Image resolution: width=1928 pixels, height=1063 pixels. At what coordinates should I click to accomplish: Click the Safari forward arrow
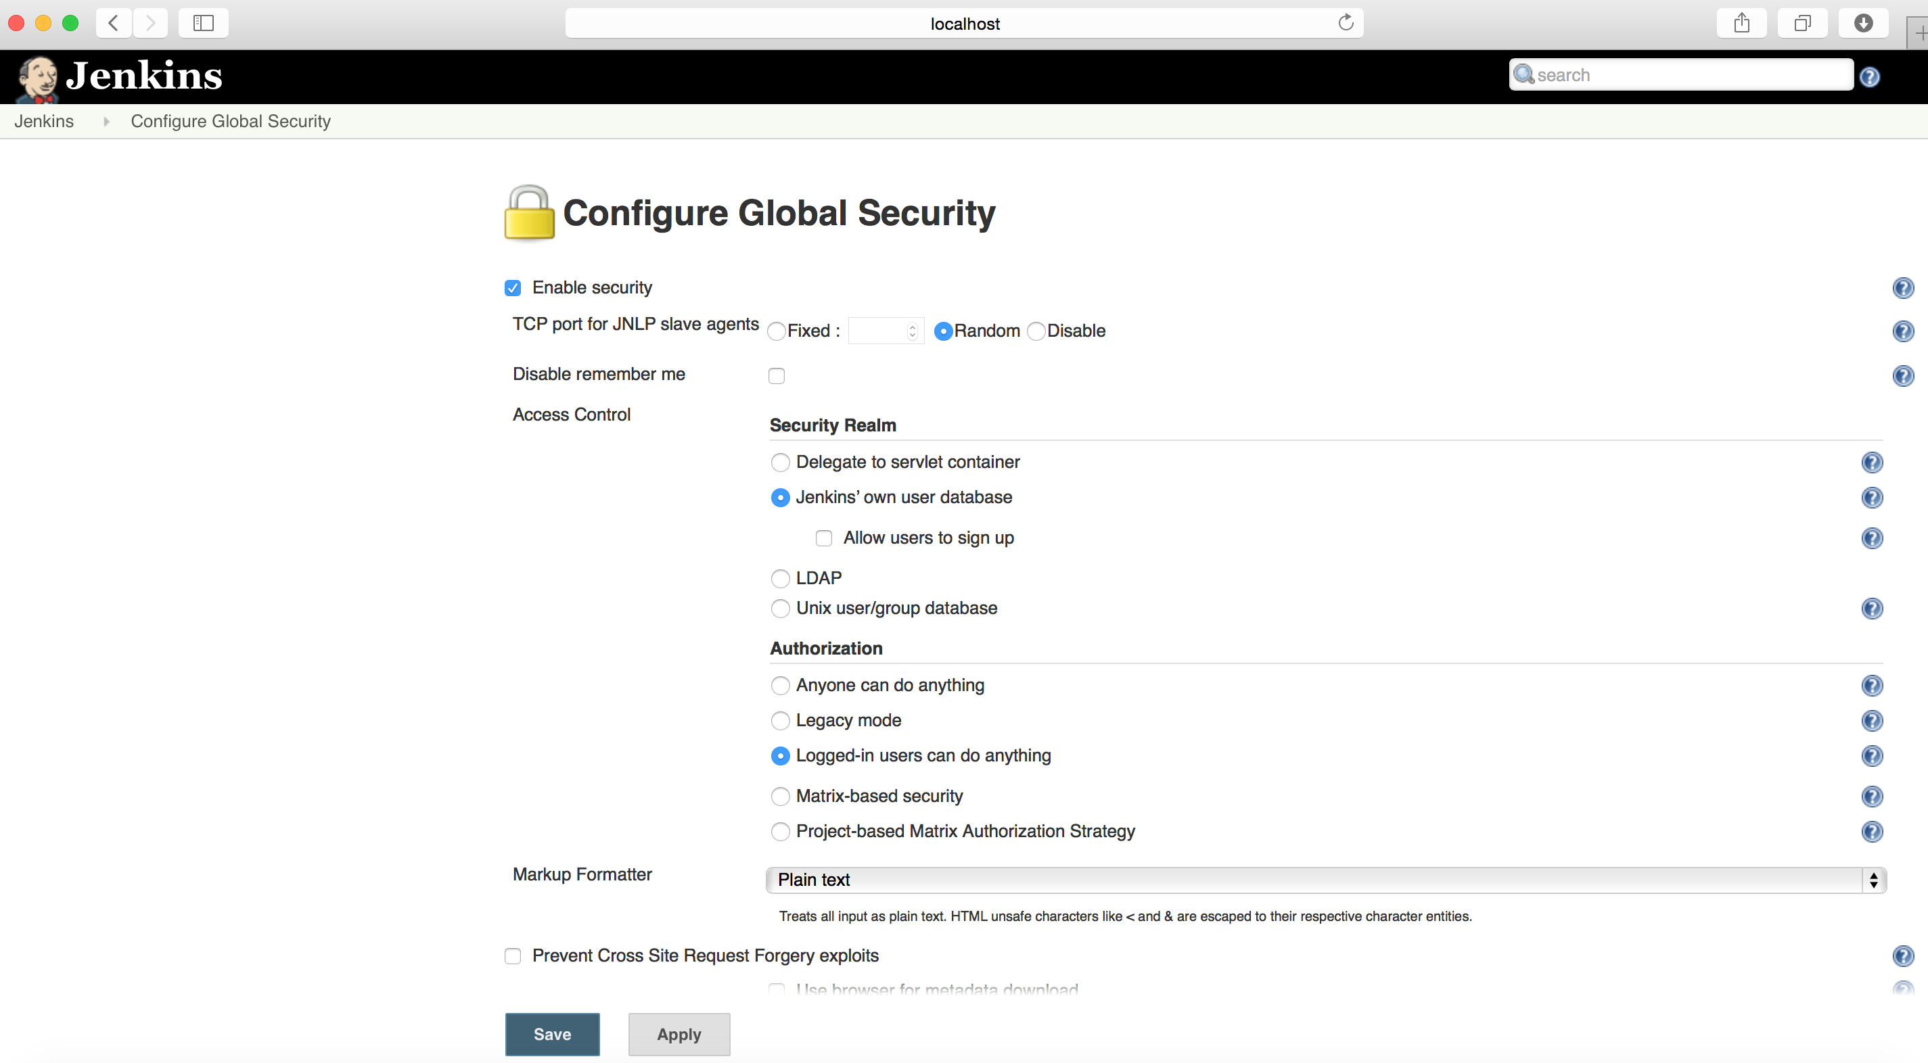point(150,23)
